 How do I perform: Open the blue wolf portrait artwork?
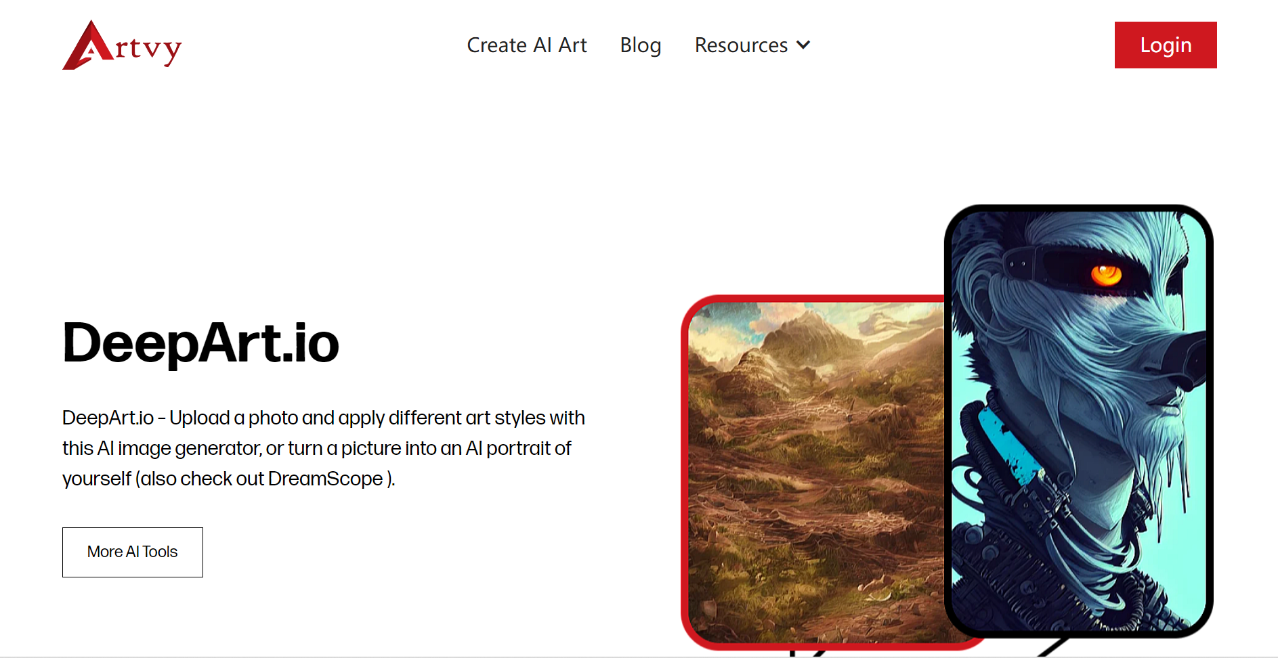click(1078, 421)
